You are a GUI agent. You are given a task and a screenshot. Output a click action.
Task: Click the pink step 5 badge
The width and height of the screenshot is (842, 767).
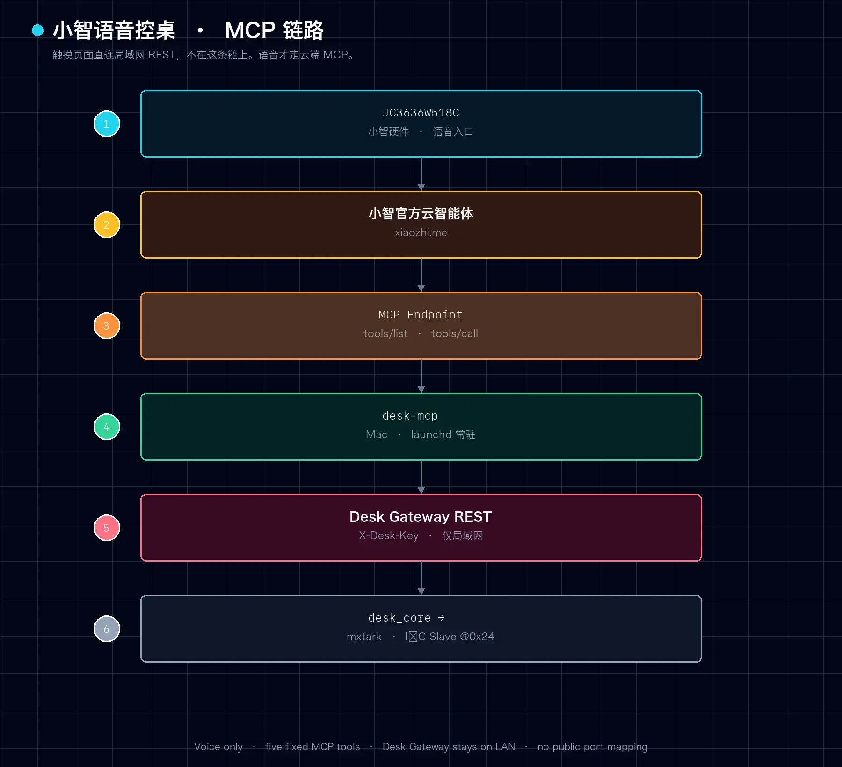[x=107, y=528]
